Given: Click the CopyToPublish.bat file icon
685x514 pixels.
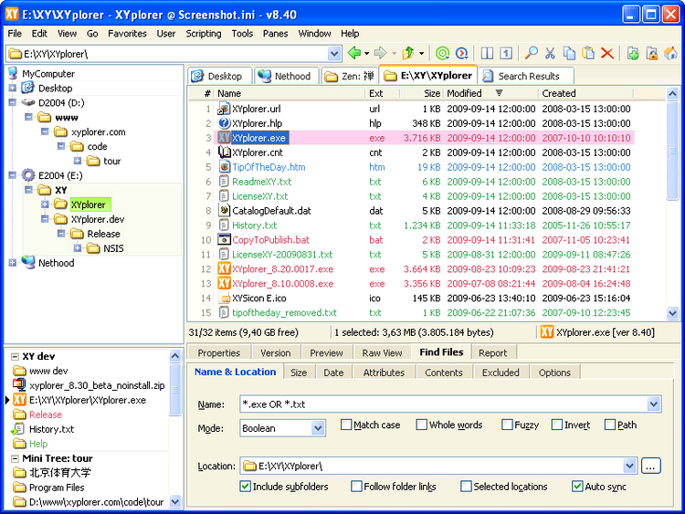Looking at the screenshot, I should (x=224, y=240).
